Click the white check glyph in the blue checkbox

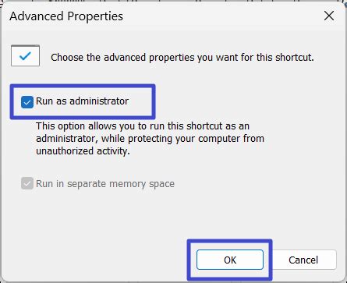coord(27,102)
